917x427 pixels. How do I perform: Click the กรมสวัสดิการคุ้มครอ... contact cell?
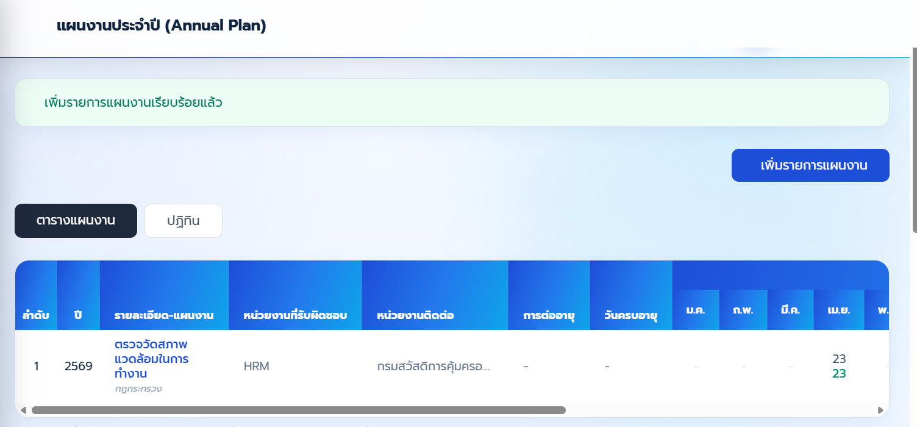coord(434,366)
